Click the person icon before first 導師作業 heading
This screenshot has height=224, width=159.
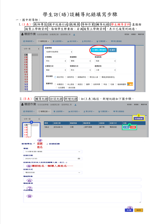[22, 34]
